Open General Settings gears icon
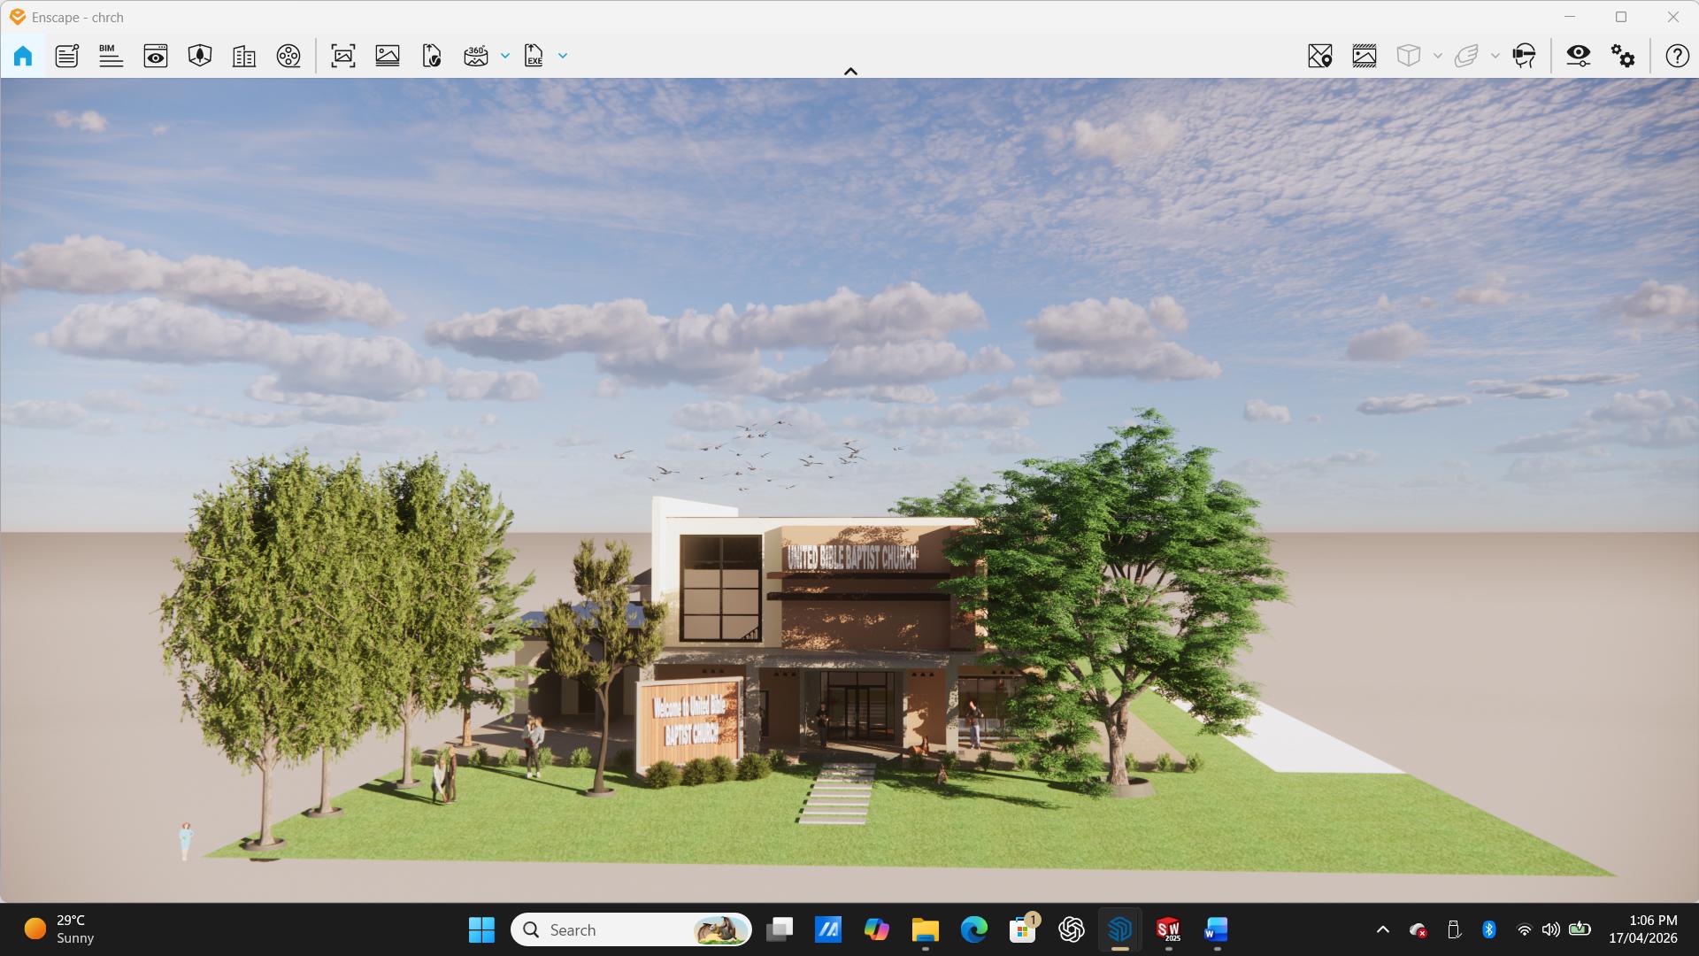 1623,56
